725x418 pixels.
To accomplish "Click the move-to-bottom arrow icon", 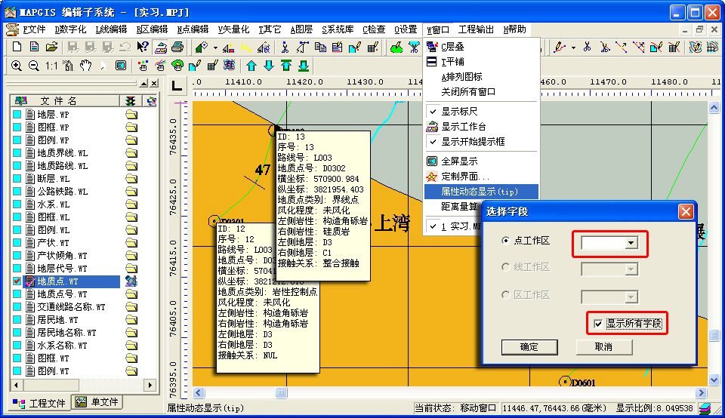I will 304,66.
